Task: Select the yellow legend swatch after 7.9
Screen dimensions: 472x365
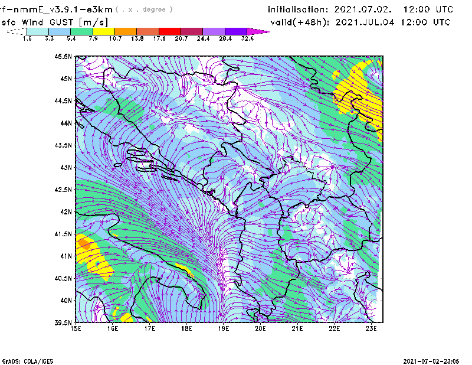Action: click(104, 31)
